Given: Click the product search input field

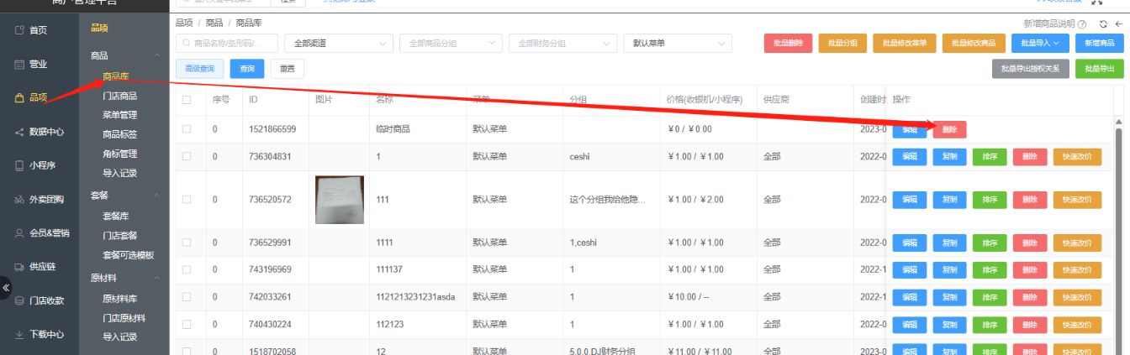Looking at the screenshot, I should [x=227, y=43].
